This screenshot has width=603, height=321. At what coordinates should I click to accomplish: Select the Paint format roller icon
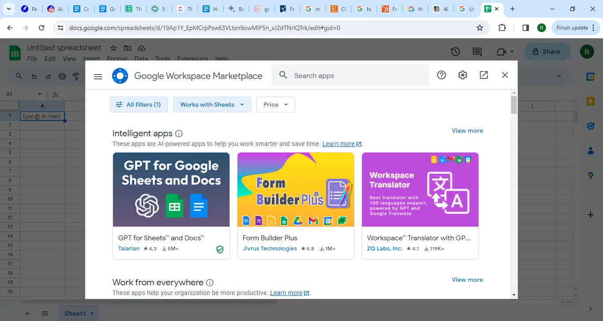pos(76,76)
